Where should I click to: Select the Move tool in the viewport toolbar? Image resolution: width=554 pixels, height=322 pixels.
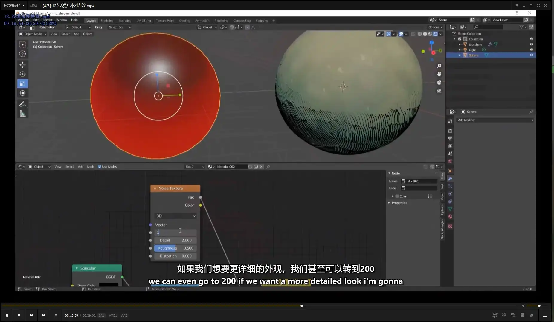(x=23, y=64)
